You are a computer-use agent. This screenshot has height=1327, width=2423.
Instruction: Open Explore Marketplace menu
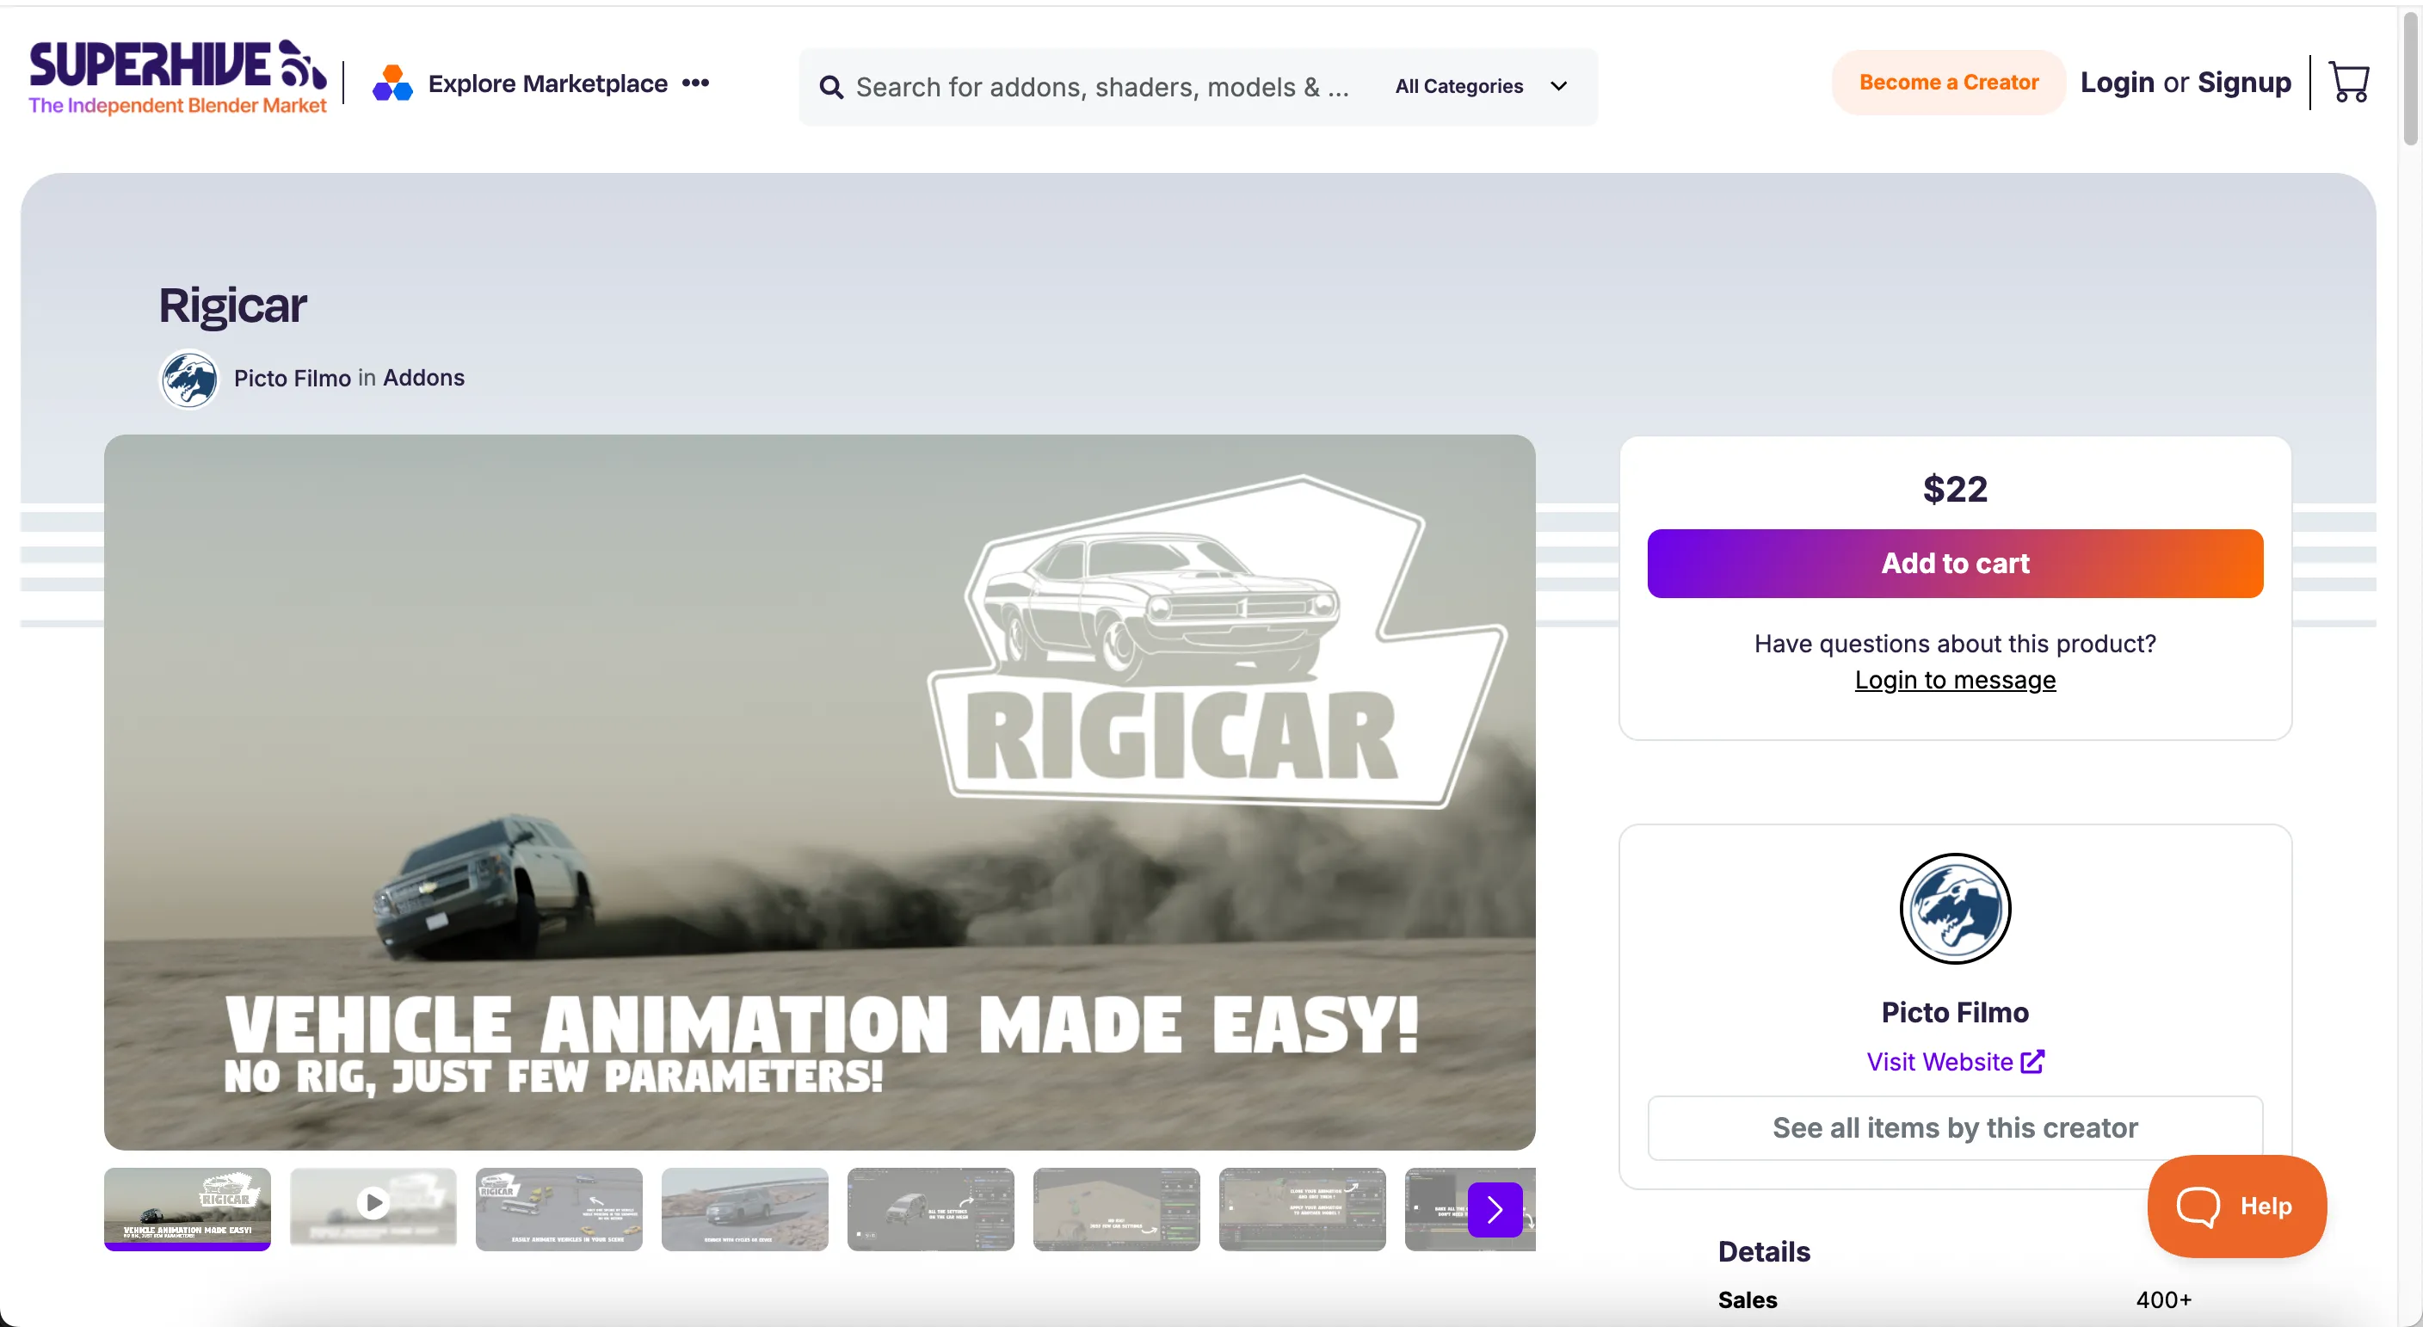pyautogui.click(x=547, y=83)
